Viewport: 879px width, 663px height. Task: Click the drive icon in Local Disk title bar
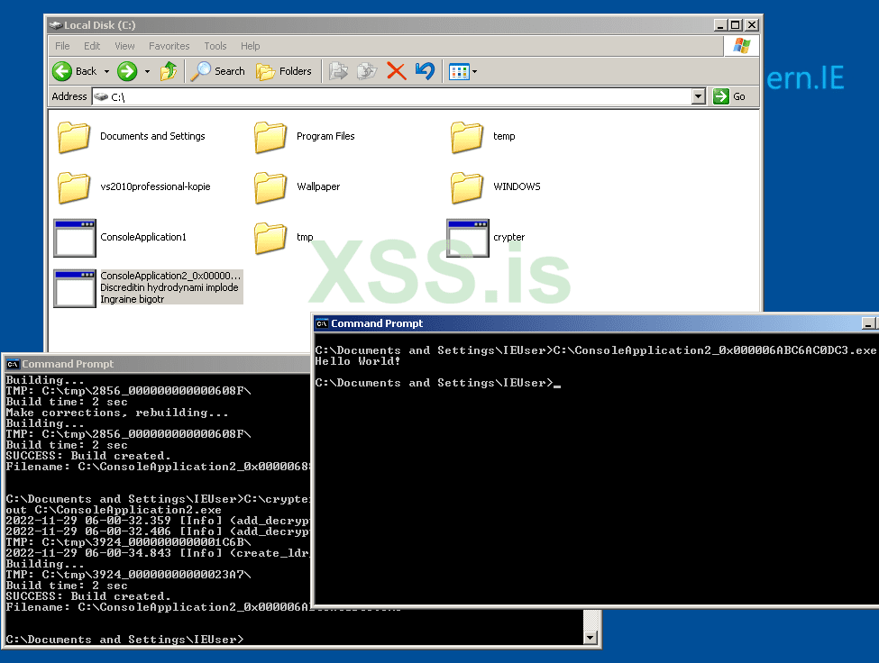point(55,24)
